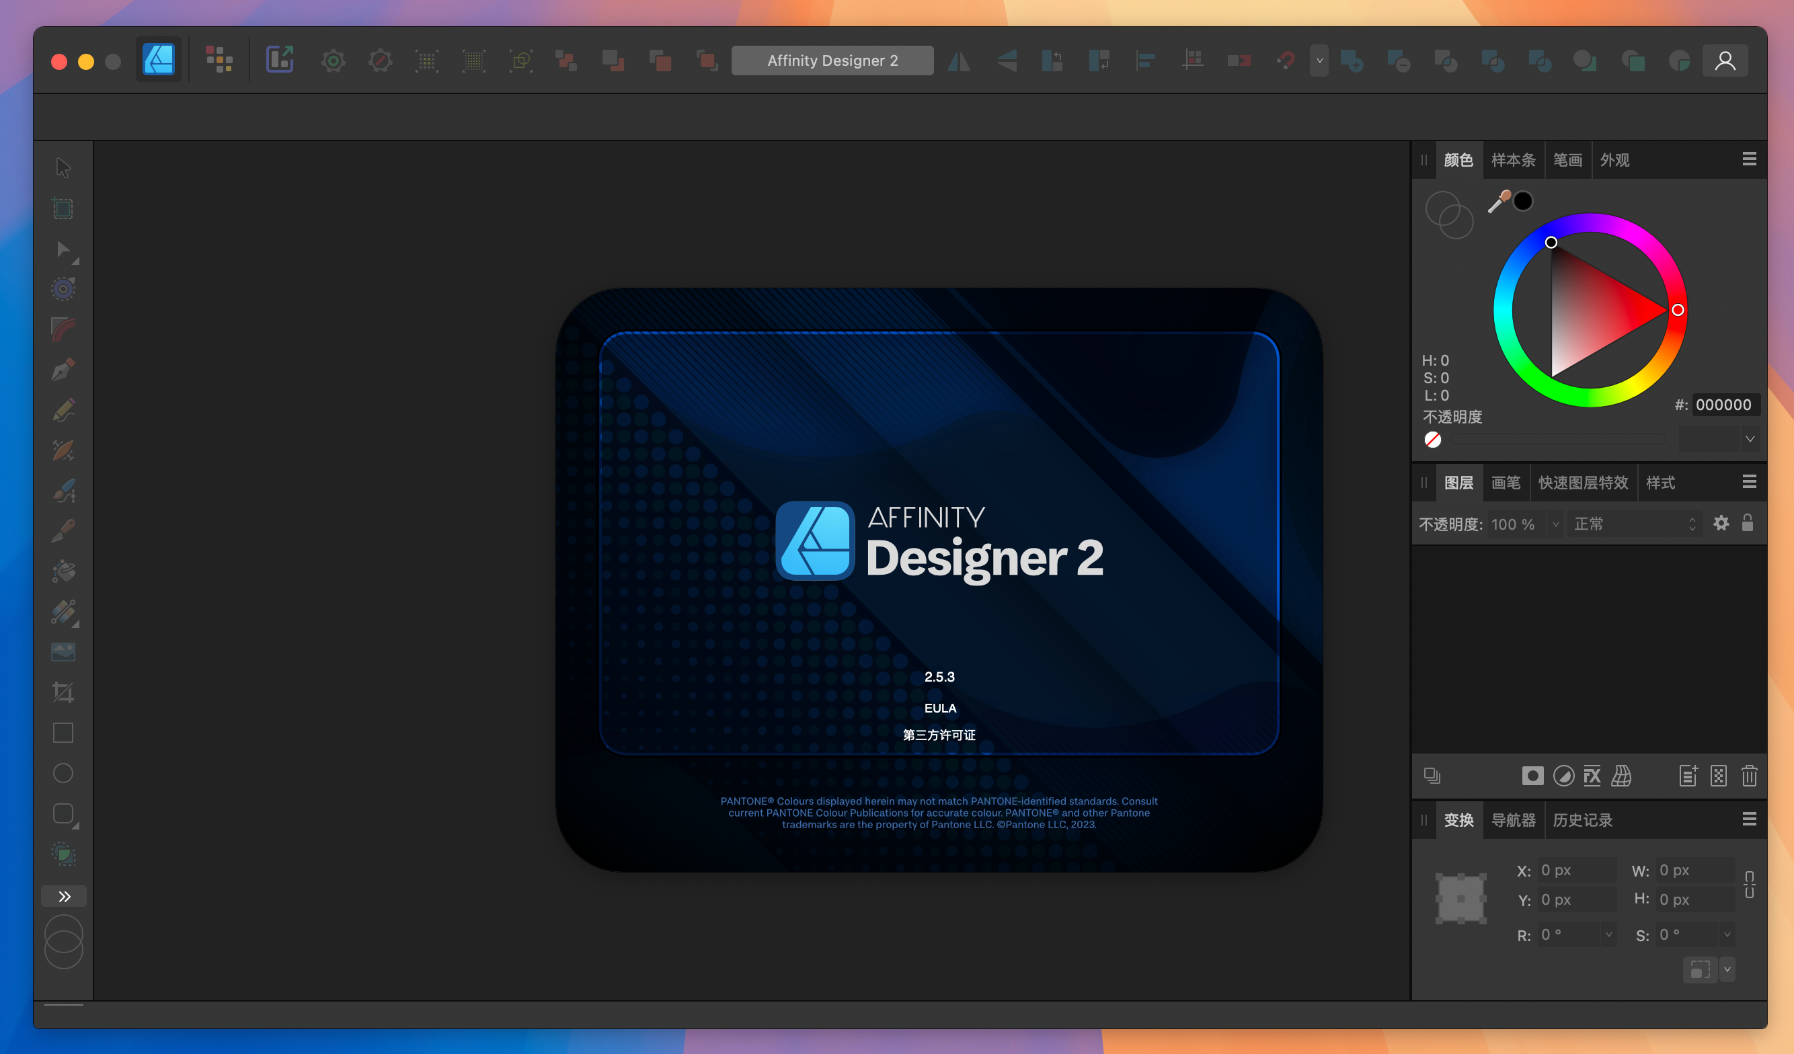Open the shear S dropdown arrow
Screen dimensions: 1794x1054
point(1727,934)
